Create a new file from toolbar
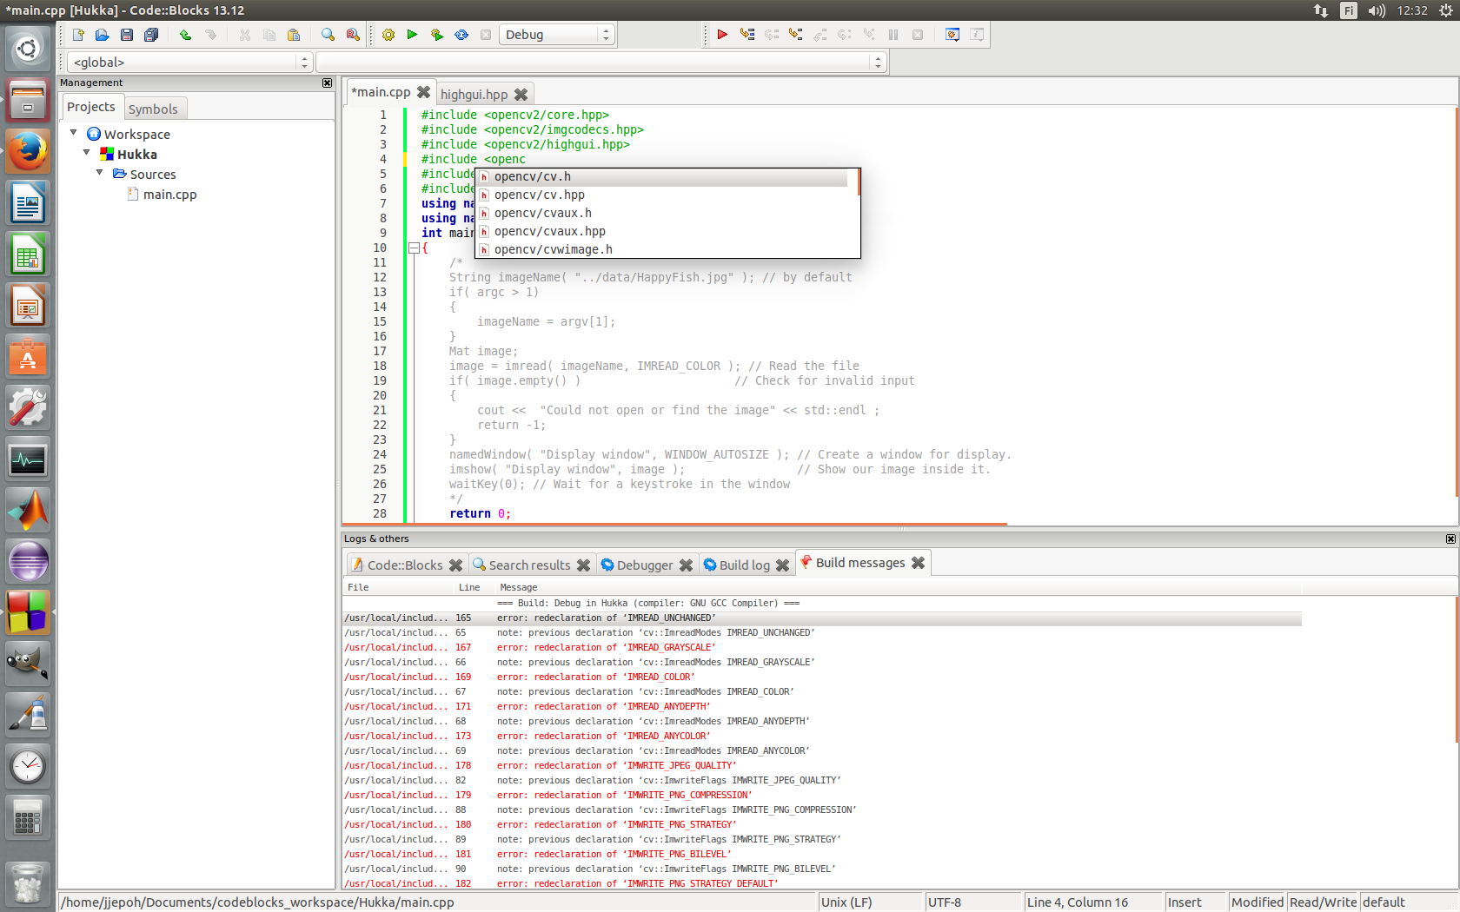The width and height of the screenshot is (1460, 912). click(78, 35)
